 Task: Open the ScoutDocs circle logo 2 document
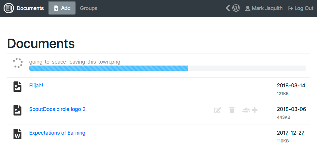point(57,109)
